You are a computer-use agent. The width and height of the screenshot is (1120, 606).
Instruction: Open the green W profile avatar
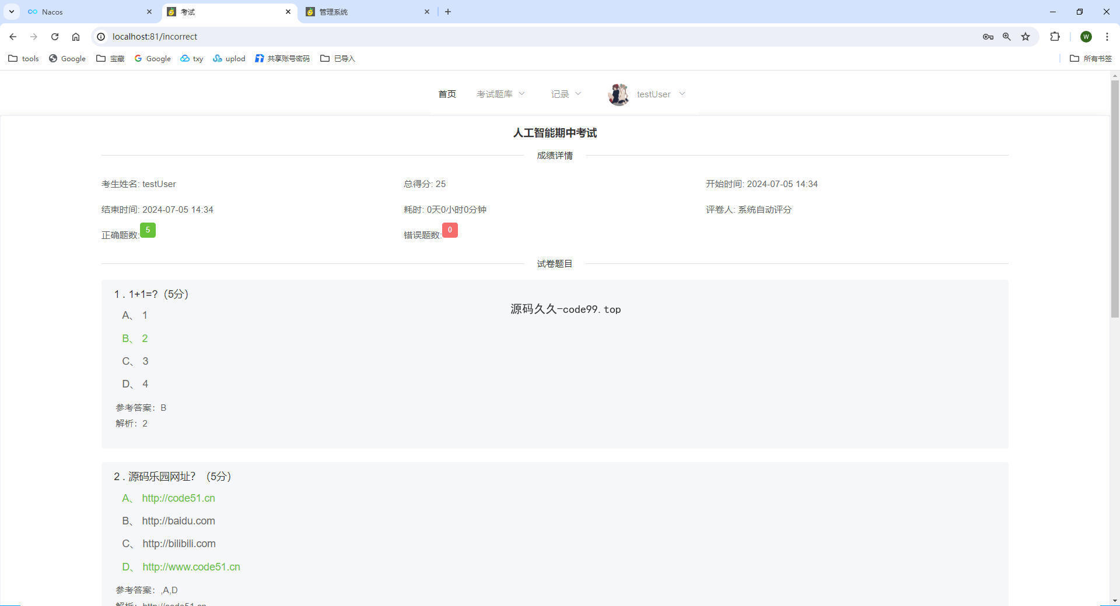[1086, 37]
